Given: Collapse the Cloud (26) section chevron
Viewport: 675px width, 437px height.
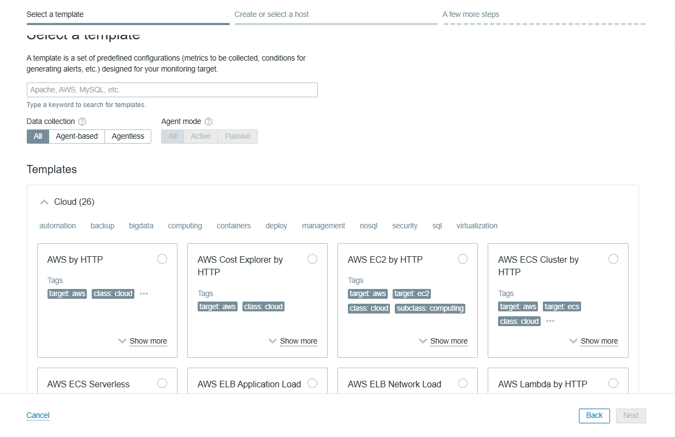Looking at the screenshot, I should coord(44,202).
